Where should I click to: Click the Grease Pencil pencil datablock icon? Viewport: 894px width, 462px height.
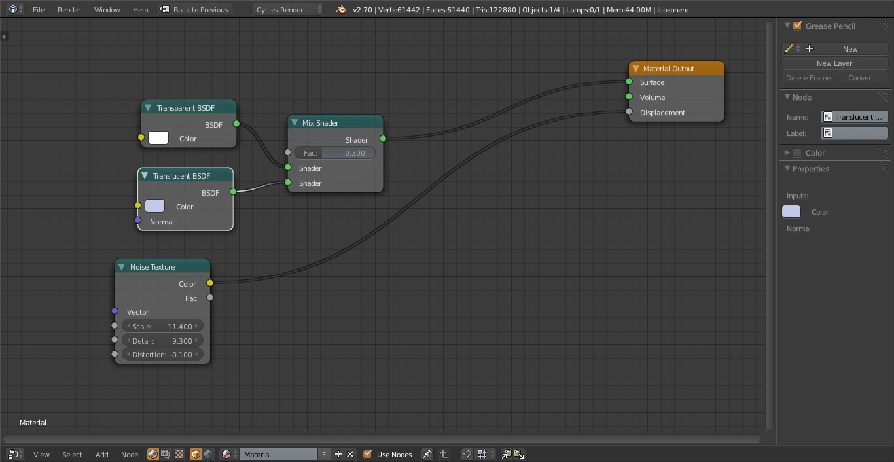pyautogui.click(x=792, y=48)
